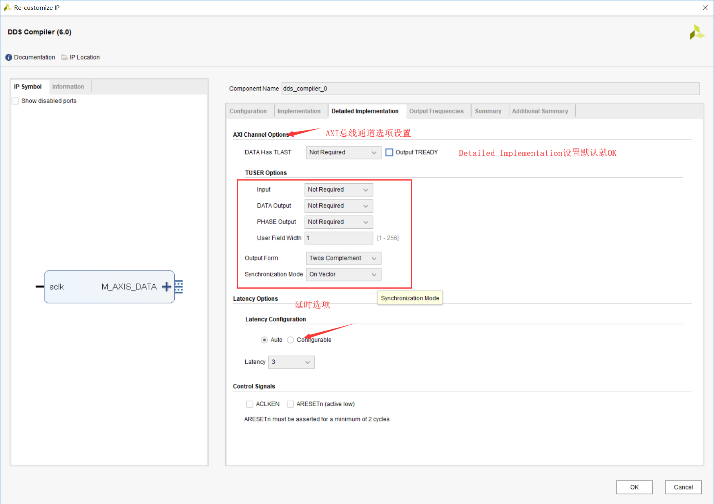
Task: Click M_AXIS_DATA port label
Action: click(x=129, y=287)
